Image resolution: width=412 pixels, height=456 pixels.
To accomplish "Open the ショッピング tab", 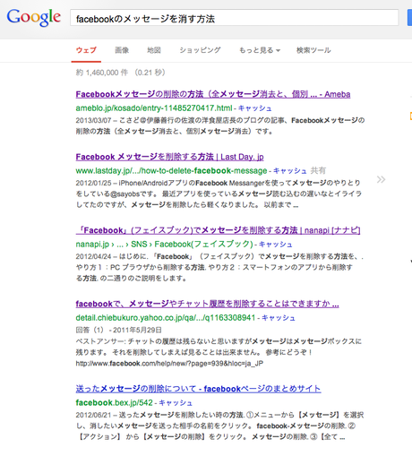I will click(x=200, y=50).
